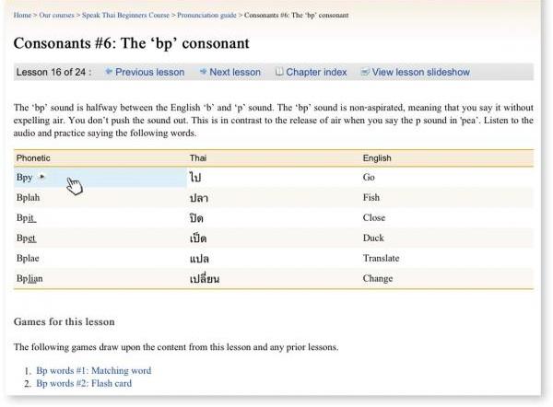Screen dimensions: 553x407
Task: Click the Thai word เป็ด
Action: 198,238
